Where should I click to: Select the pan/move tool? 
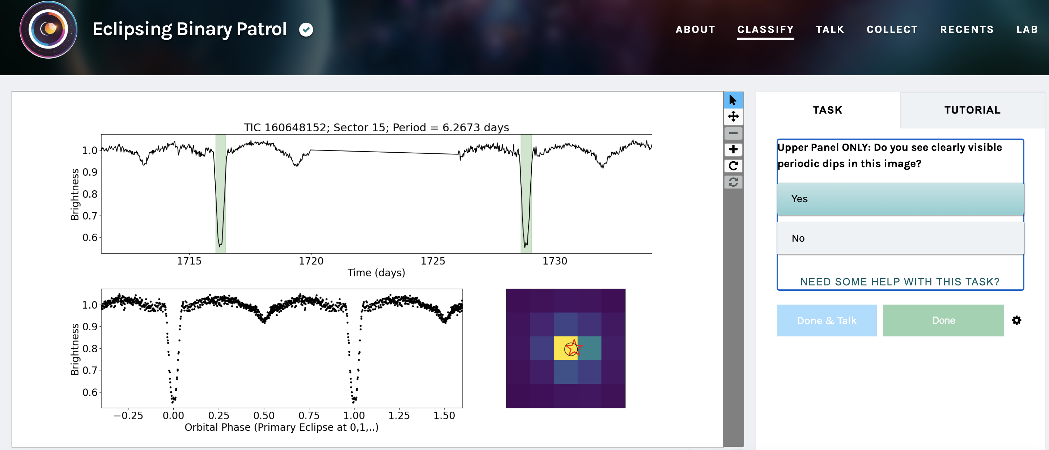click(x=733, y=116)
